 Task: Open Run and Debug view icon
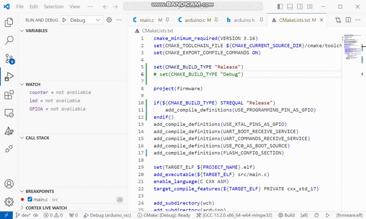click(x=9, y=77)
